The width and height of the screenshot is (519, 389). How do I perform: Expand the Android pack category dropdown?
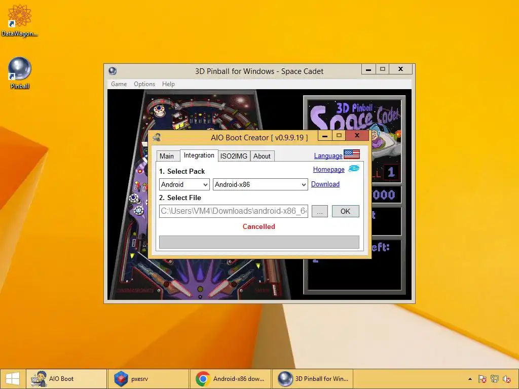tap(184, 184)
